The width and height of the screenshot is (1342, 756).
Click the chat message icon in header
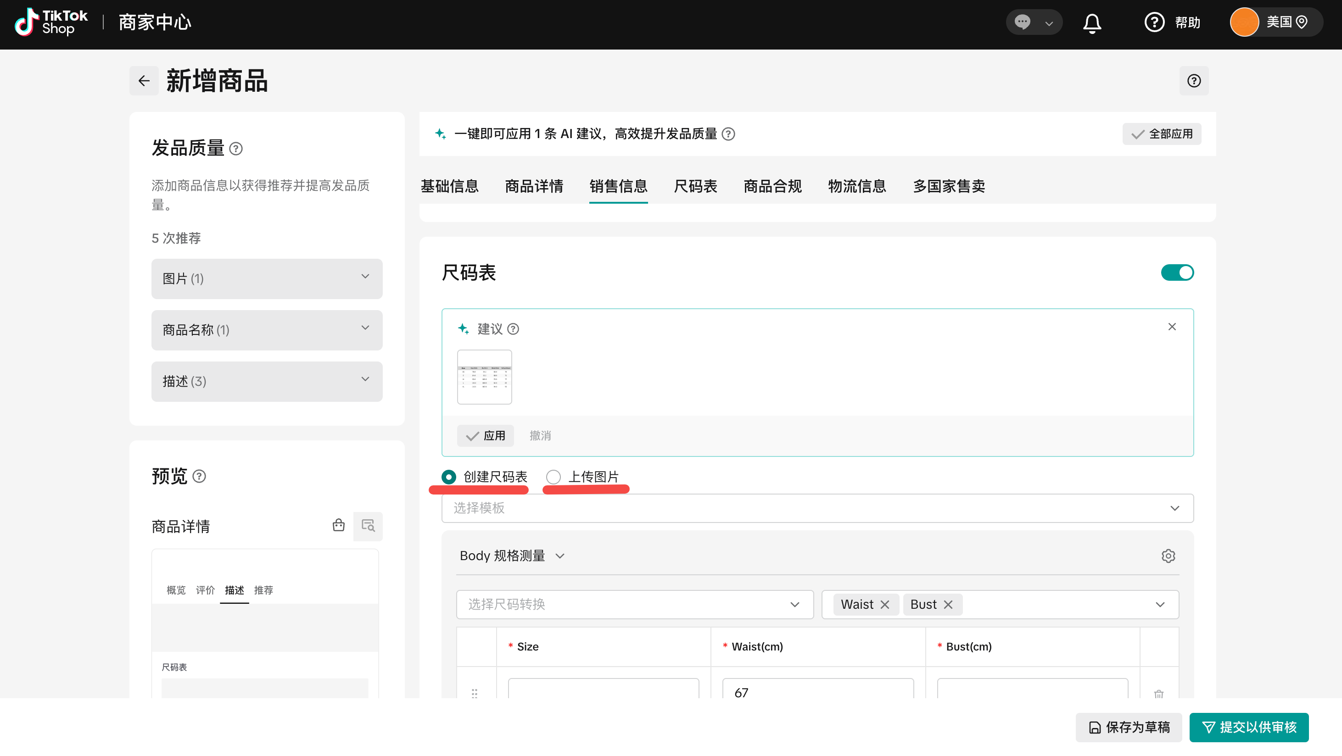1022,22
